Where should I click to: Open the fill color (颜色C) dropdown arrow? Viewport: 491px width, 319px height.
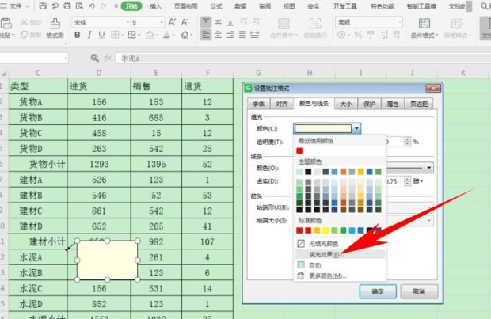tap(356, 128)
